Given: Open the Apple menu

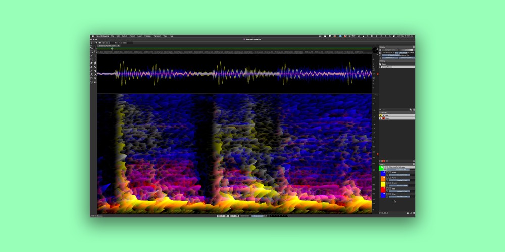Looking at the screenshot, I should tap(93, 36).
